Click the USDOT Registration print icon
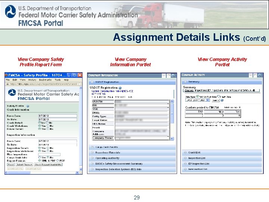The height and width of the screenshot is (202, 269). pyautogui.click(x=120, y=88)
